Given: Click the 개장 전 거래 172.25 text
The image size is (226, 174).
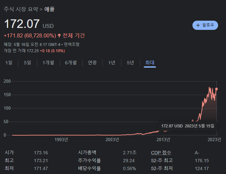Looking at the screenshot, I should click(x=21, y=51).
